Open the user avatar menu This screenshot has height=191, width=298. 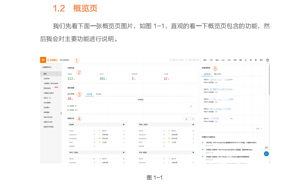267,60
